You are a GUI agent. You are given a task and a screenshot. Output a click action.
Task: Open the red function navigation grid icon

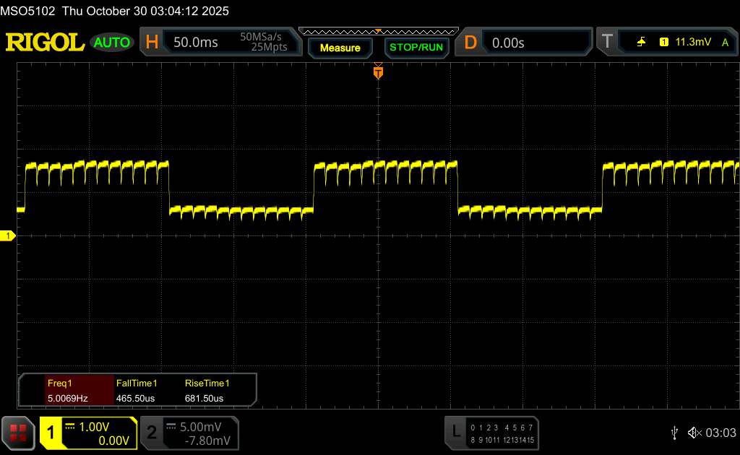[19, 433]
